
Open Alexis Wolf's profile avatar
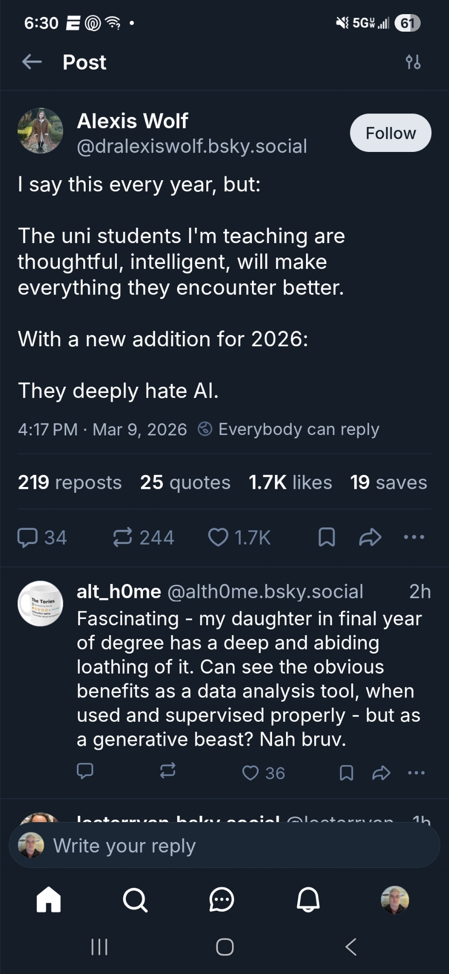pyautogui.click(x=40, y=131)
